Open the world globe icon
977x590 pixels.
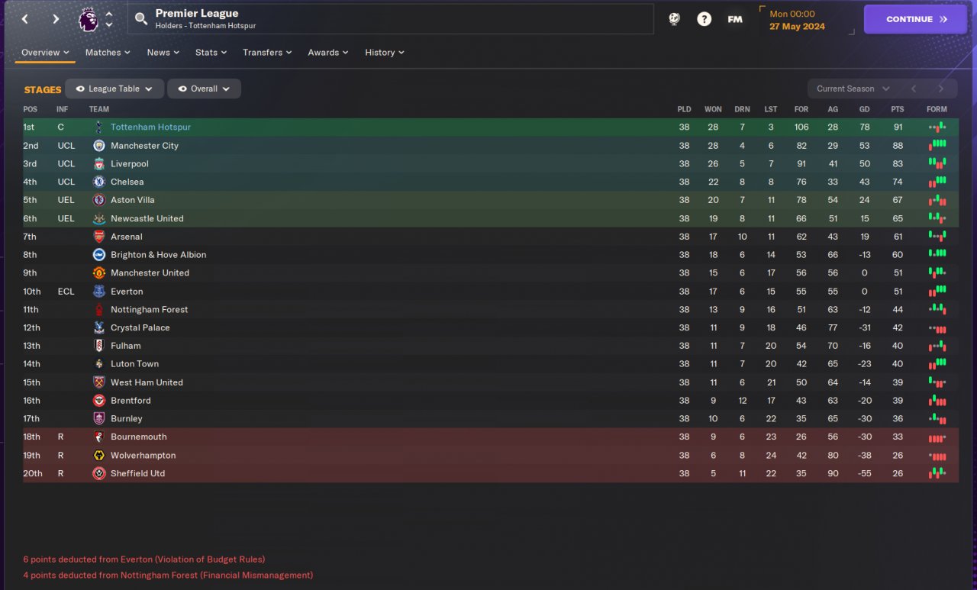[674, 19]
